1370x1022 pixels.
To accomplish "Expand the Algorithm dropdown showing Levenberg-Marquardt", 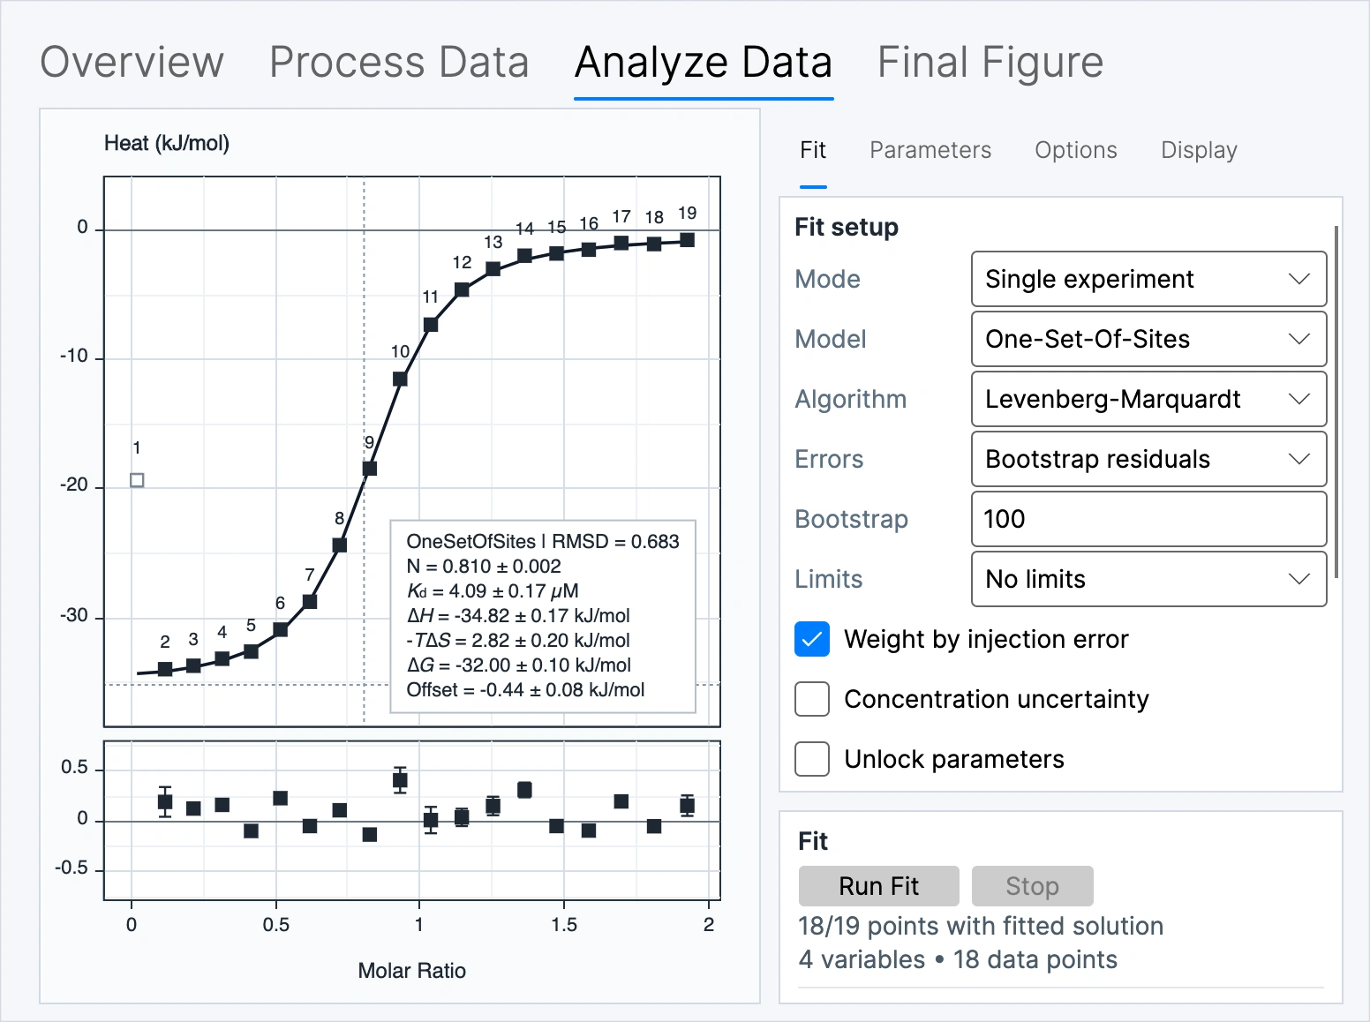I will [1149, 399].
